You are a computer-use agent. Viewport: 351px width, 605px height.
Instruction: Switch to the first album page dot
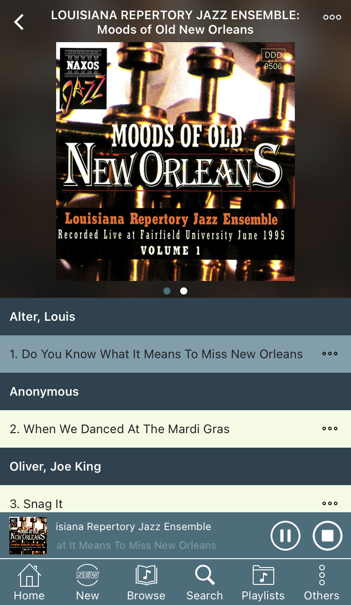pos(167,291)
